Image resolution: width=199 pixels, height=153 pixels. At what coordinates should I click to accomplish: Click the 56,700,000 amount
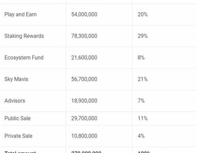[84, 79]
